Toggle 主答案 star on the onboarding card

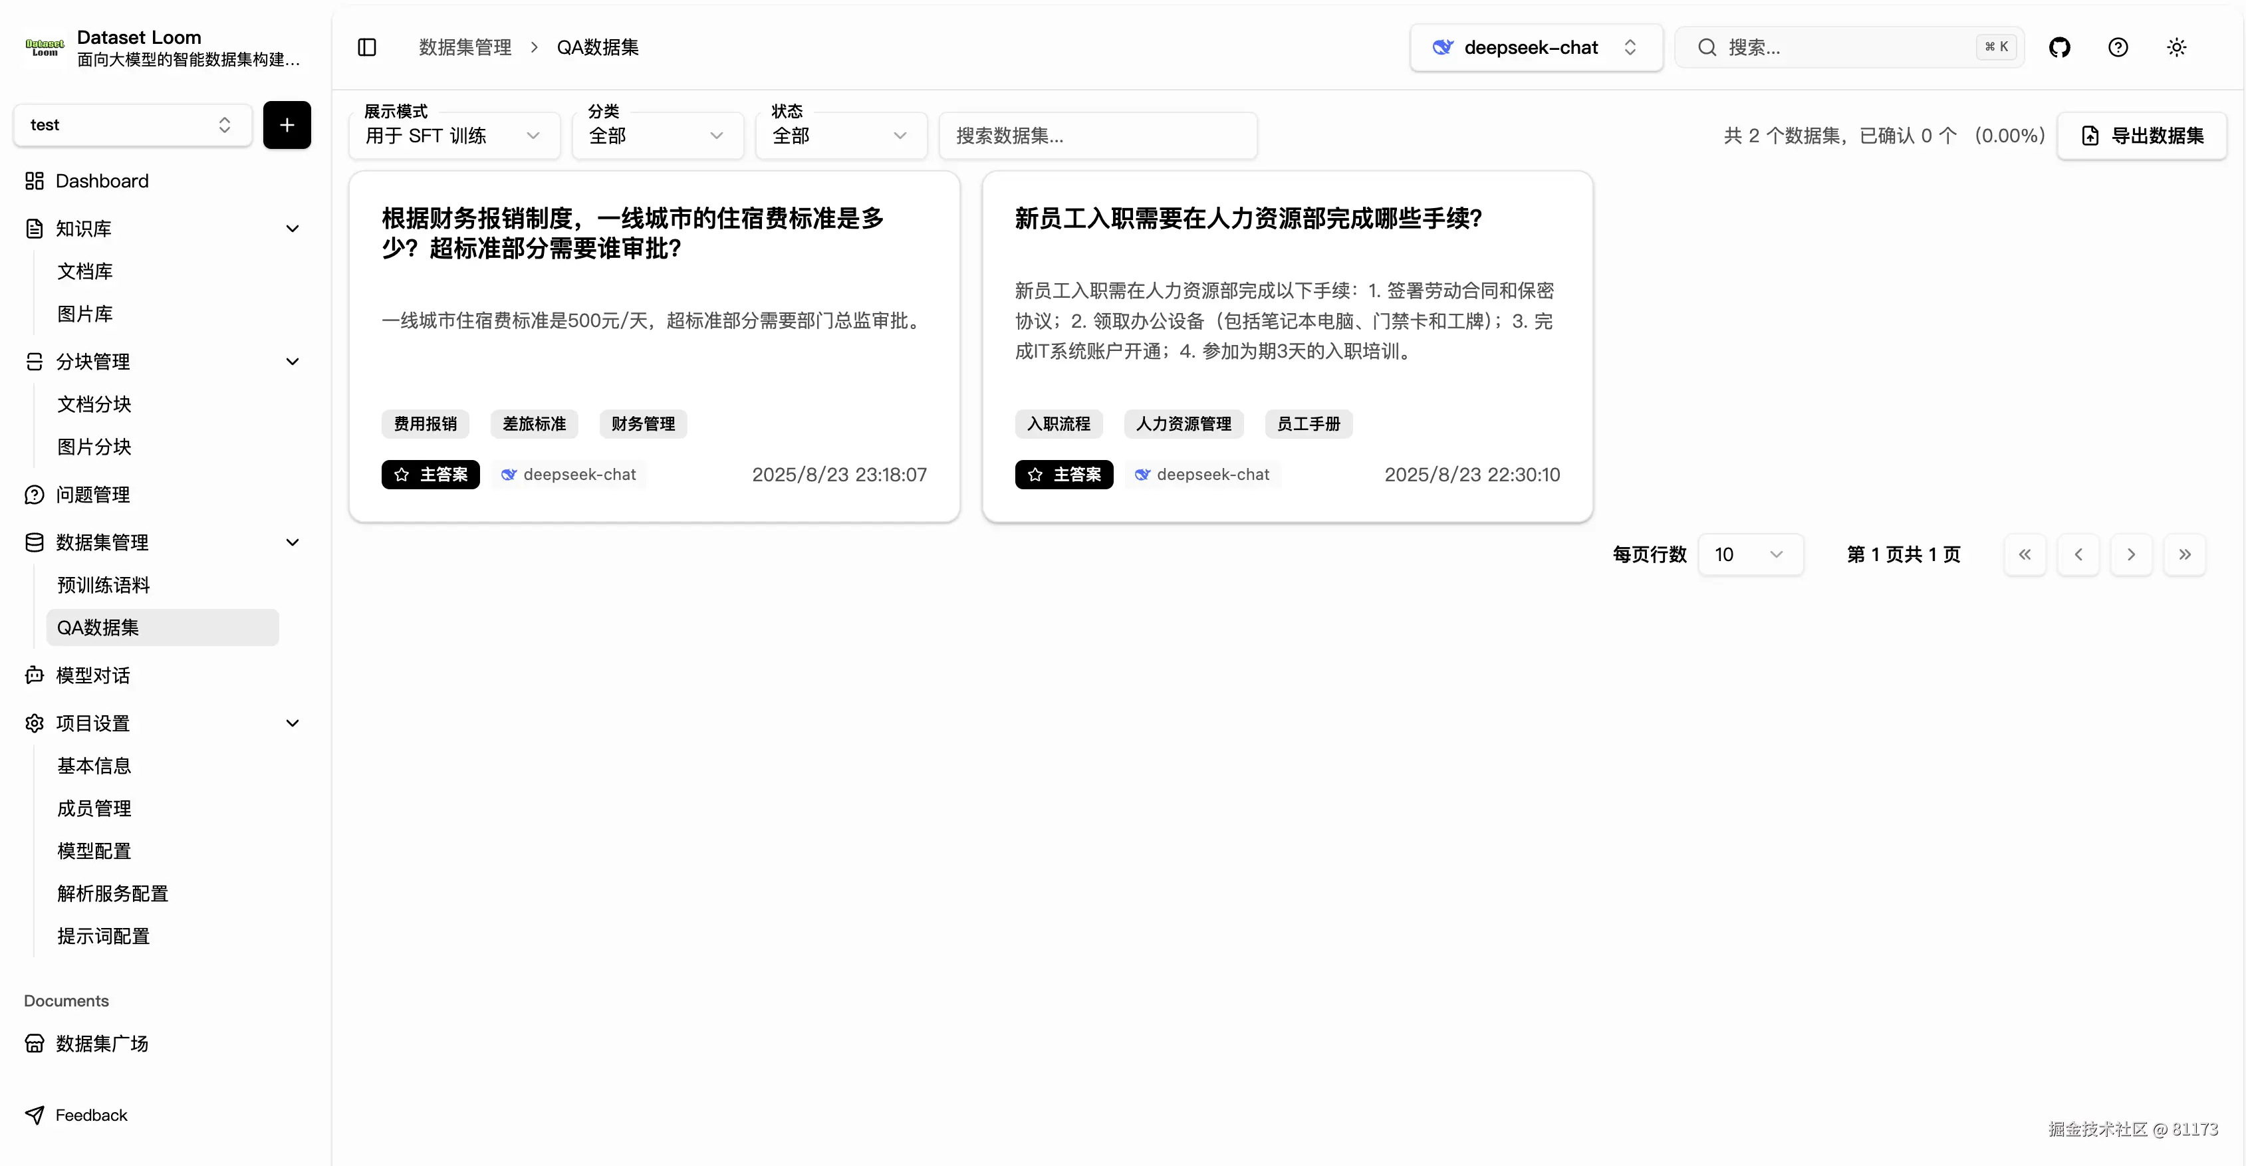1064,474
